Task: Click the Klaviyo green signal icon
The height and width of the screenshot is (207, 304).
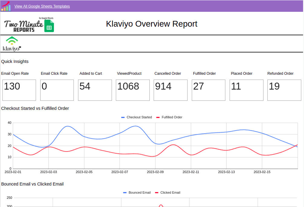Action: coord(12,40)
